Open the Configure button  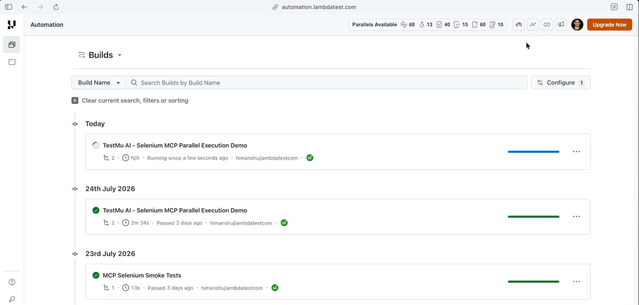coord(560,83)
